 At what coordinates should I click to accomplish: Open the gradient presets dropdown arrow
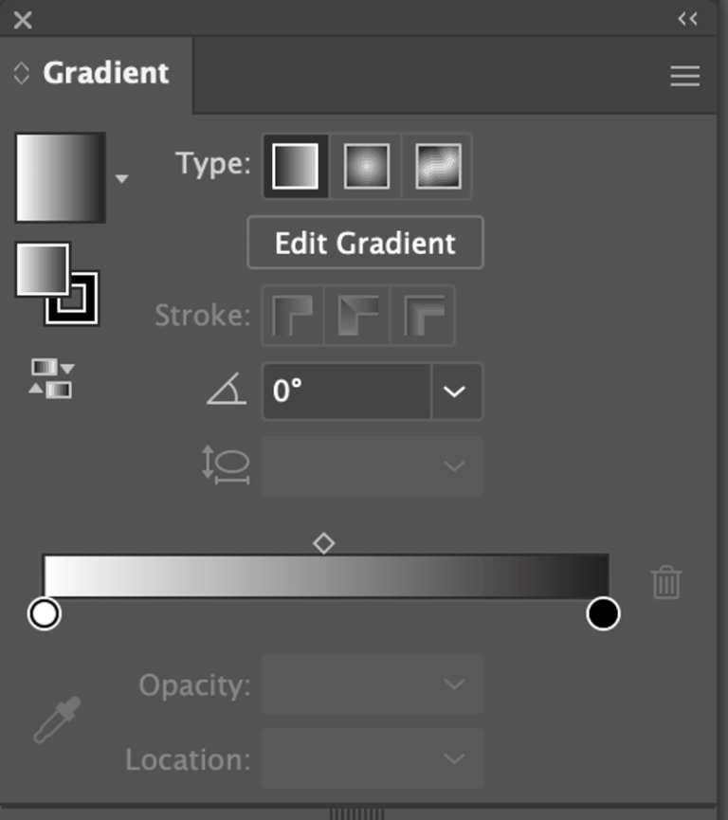pyautogui.click(x=124, y=176)
